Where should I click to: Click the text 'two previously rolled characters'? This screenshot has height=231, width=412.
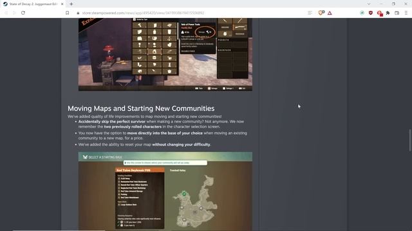coord(133,127)
